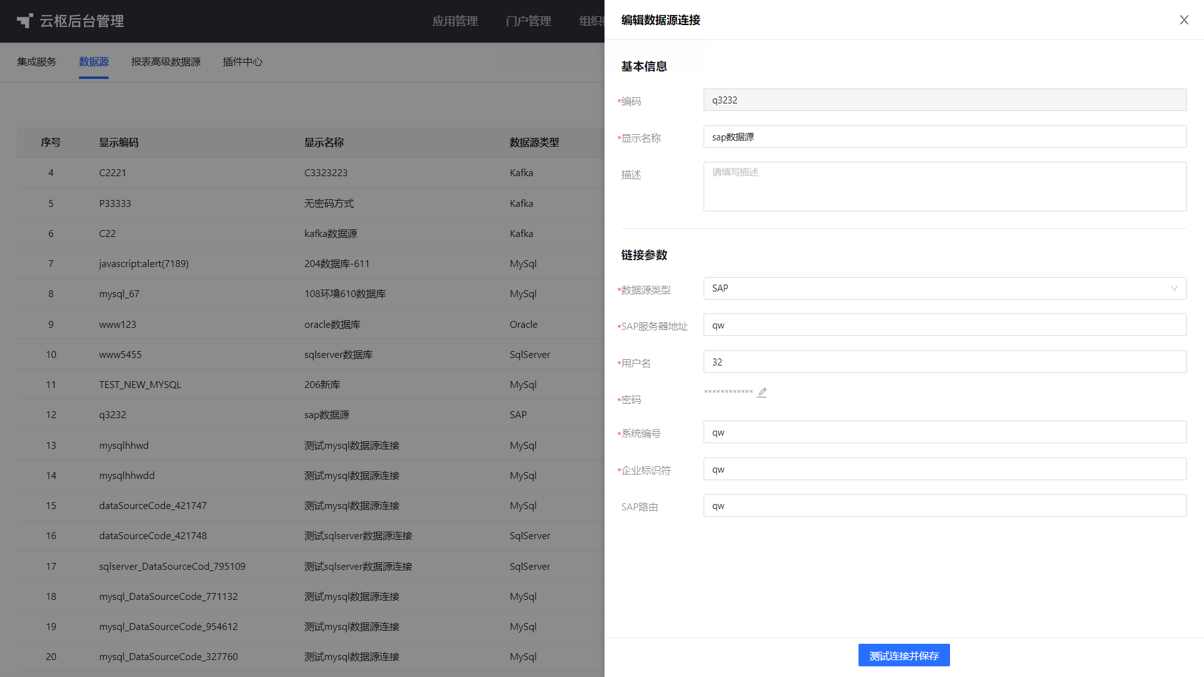1204x677 pixels.
Task: Go to the 插件中心 tab
Action: [242, 61]
